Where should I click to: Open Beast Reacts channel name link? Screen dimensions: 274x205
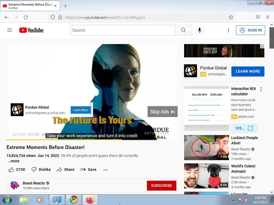point(34,183)
